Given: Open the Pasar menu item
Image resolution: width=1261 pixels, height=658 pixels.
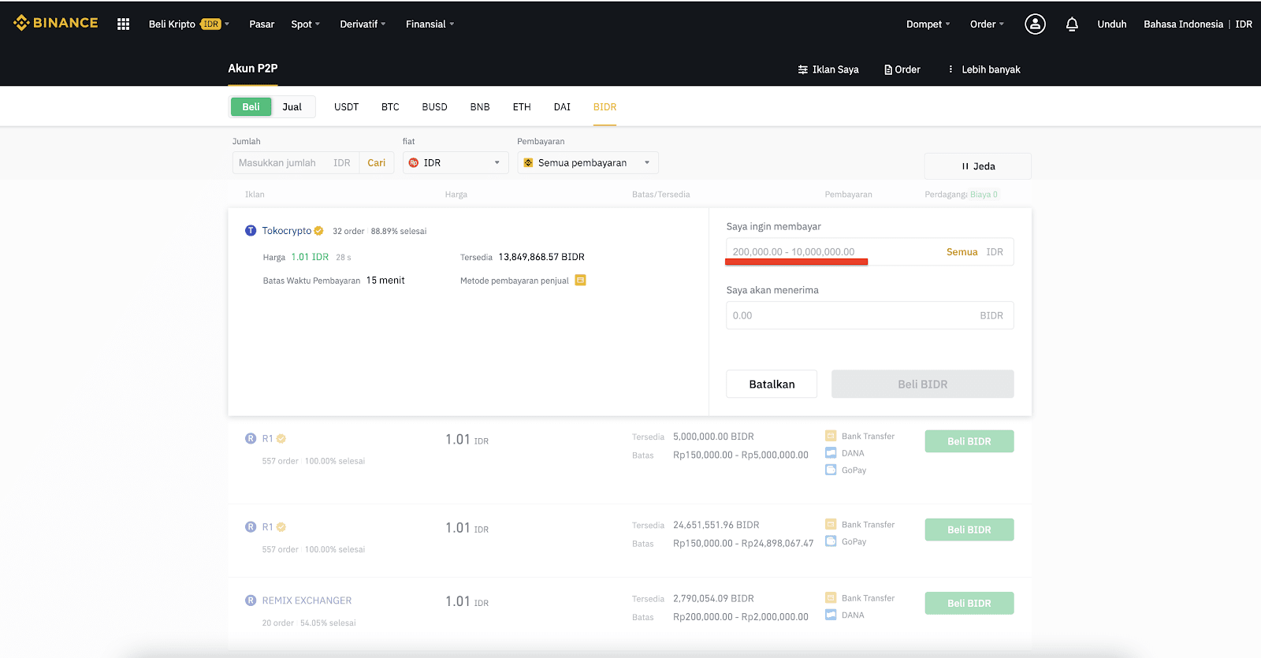Looking at the screenshot, I should pos(262,24).
